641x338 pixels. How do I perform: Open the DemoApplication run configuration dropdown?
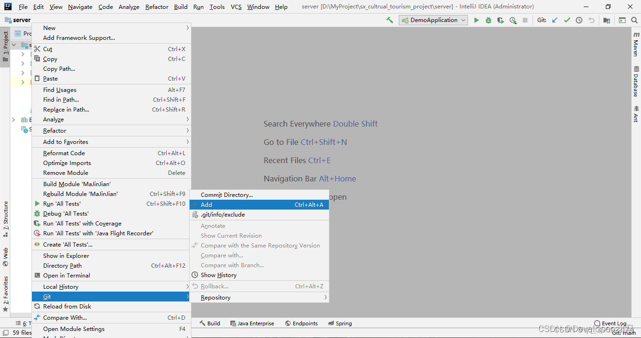pyautogui.click(x=433, y=20)
